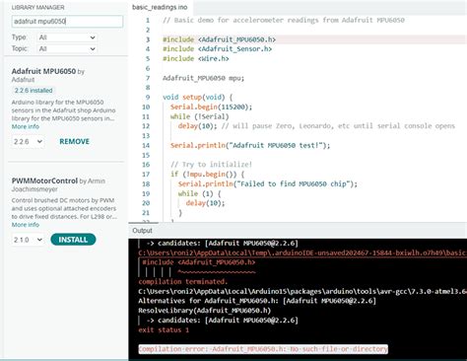Open More info for Adafruit MPU6050

(x=26, y=126)
